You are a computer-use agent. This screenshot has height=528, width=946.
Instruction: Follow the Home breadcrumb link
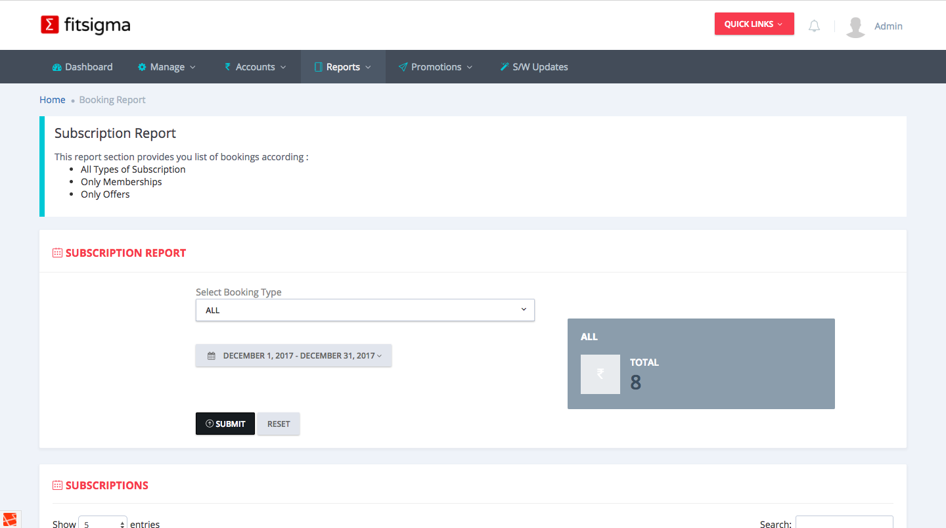tap(53, 100)
